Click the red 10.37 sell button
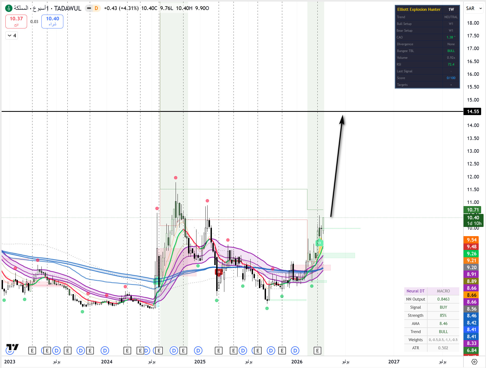The height and width of the screenshot is (368, 486). [x=16, y=21]
